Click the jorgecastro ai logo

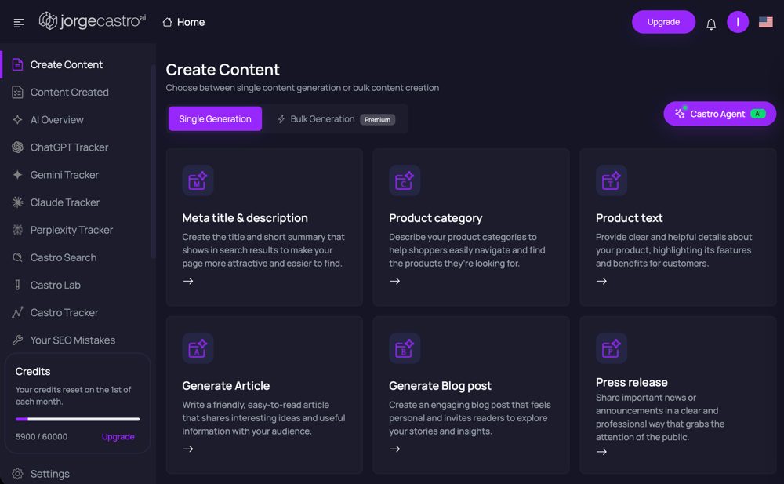pyautogui.click(x=93, y=21)
